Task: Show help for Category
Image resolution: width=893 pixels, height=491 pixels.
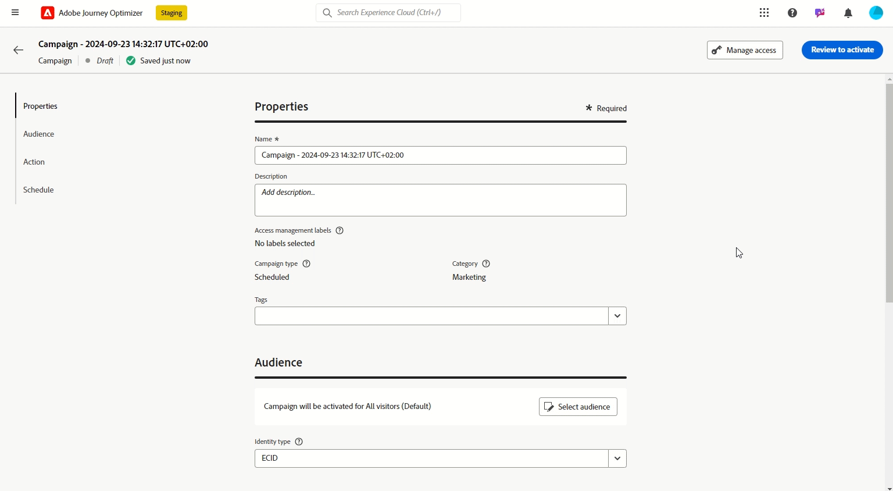Action: pyautogui.click(x=486, y=264)
